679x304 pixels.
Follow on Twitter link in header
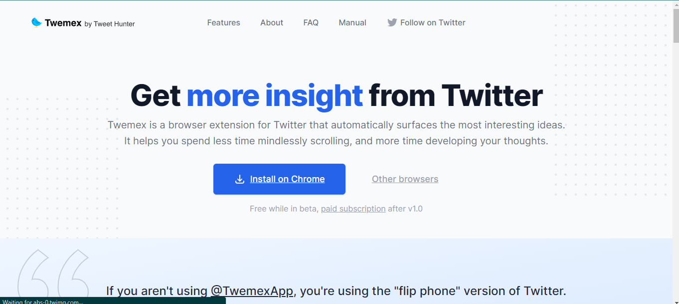pos(427,22)
